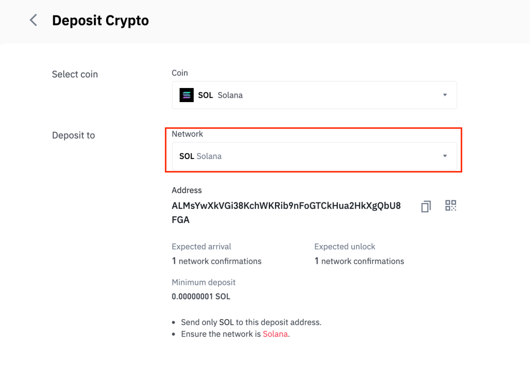The width and height of the screenshot is (530, 389).
Task: Click the "Expected unlock" label
Action: click(x=345, y=247)
